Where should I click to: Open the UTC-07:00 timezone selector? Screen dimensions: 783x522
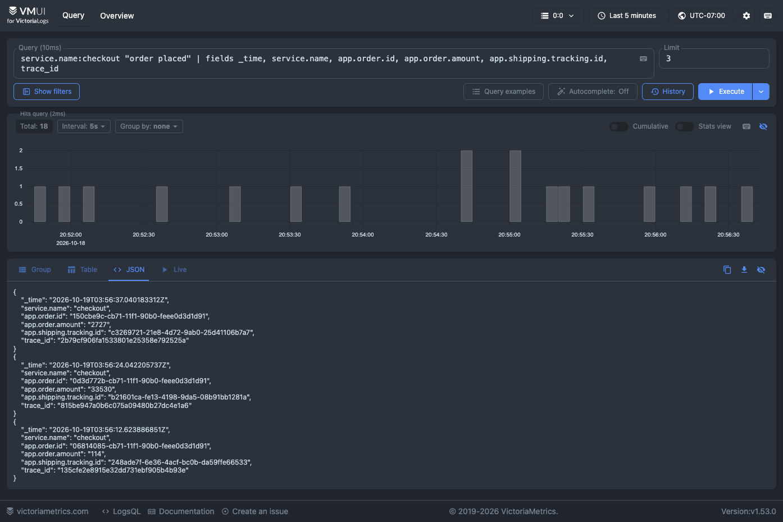[702, 16]
